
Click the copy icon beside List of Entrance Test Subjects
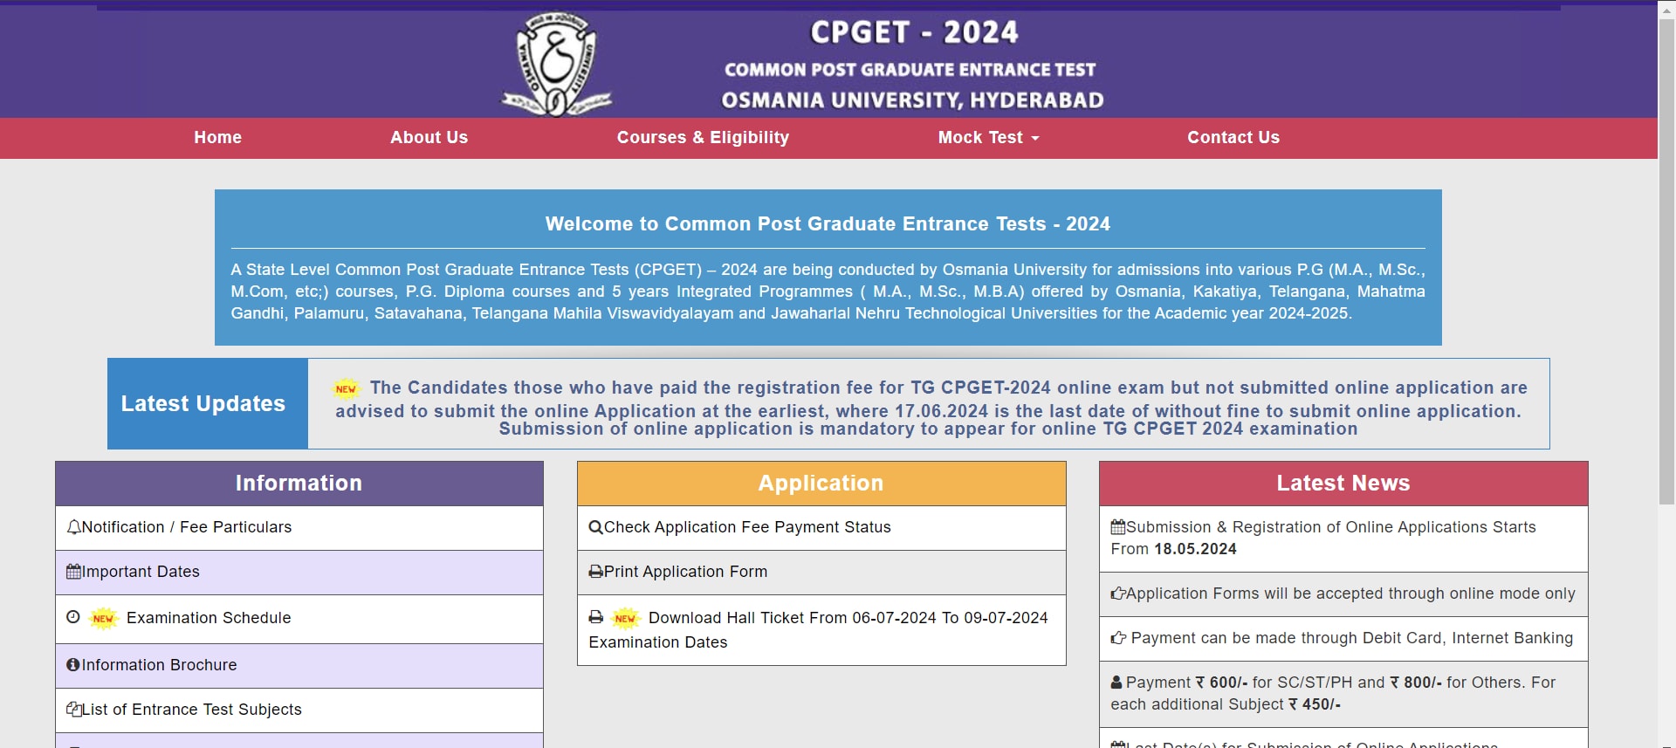point(73,709)
